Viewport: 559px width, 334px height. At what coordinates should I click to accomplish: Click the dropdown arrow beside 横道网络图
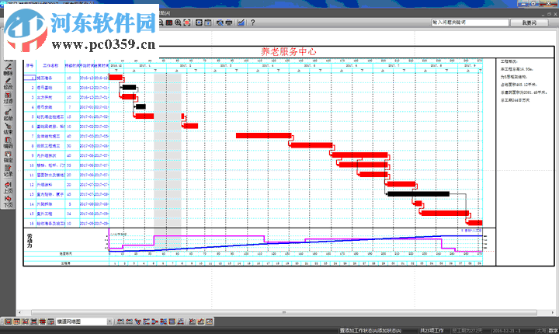[109, 322]
